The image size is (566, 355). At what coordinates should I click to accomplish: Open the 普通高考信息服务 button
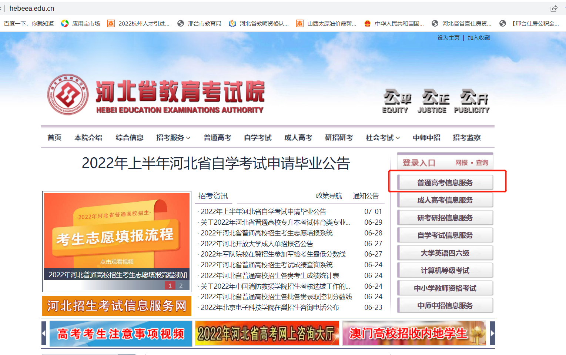tap(445, 182)
